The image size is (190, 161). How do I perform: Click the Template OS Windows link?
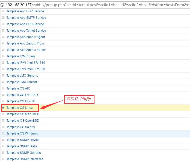tap(22, 133)
